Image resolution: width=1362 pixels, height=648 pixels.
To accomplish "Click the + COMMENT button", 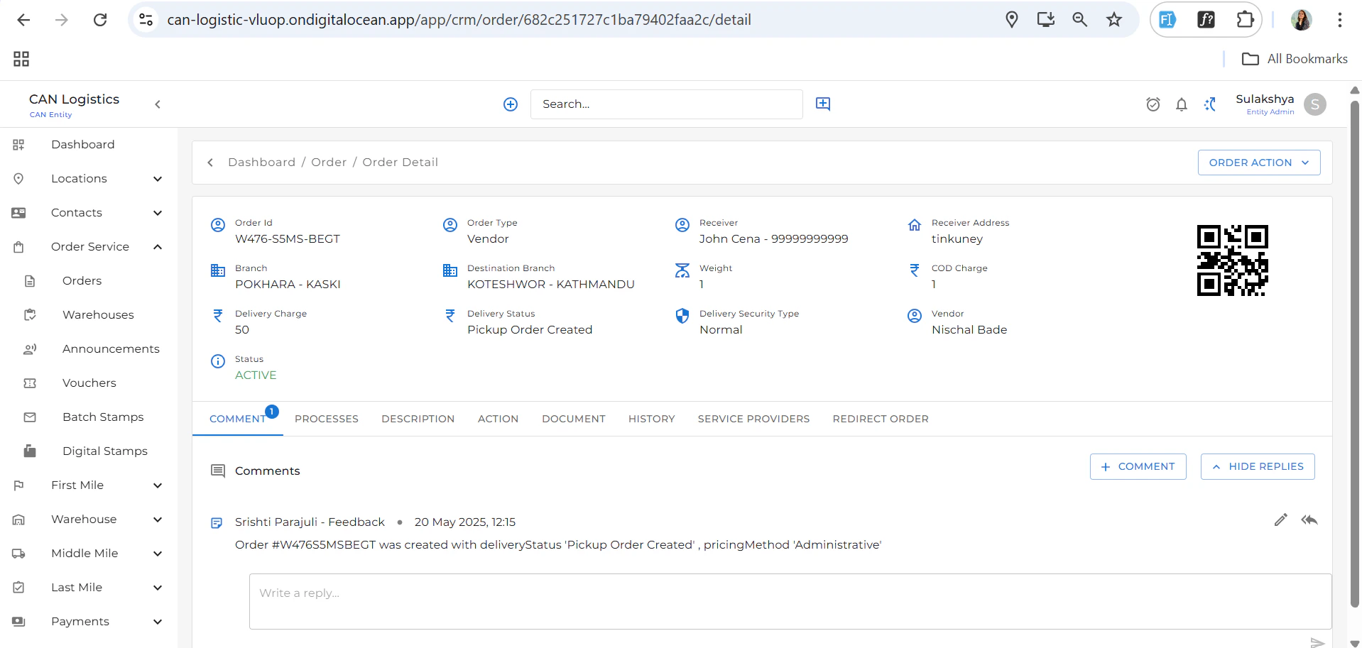I will pos(1138,466).
